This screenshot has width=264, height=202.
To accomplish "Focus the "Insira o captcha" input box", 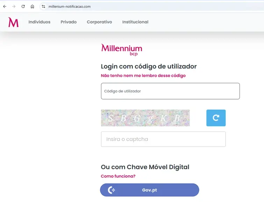I will [x=163, y=139].
